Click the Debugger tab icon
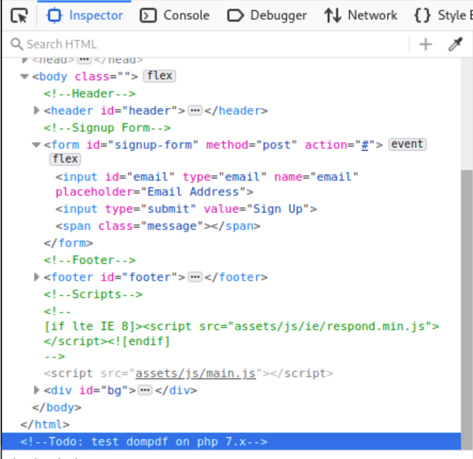Image resolution: width=473 pixels, height=459 pixels. (x=235, y=16)
